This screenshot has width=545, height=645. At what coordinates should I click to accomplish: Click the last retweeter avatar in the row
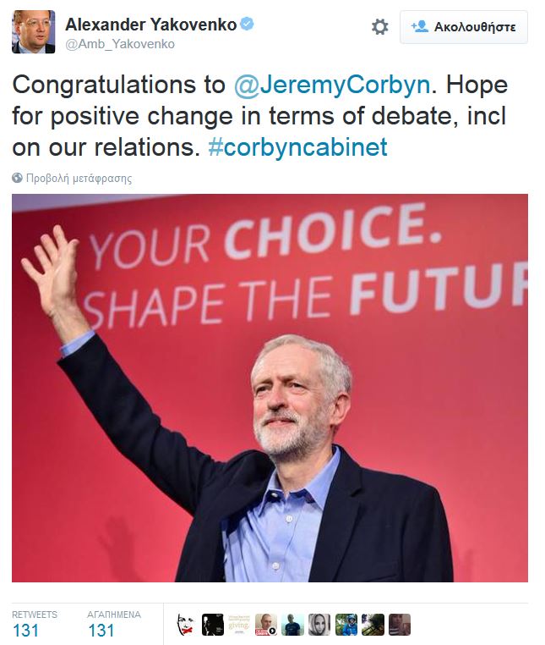[400, 625]
